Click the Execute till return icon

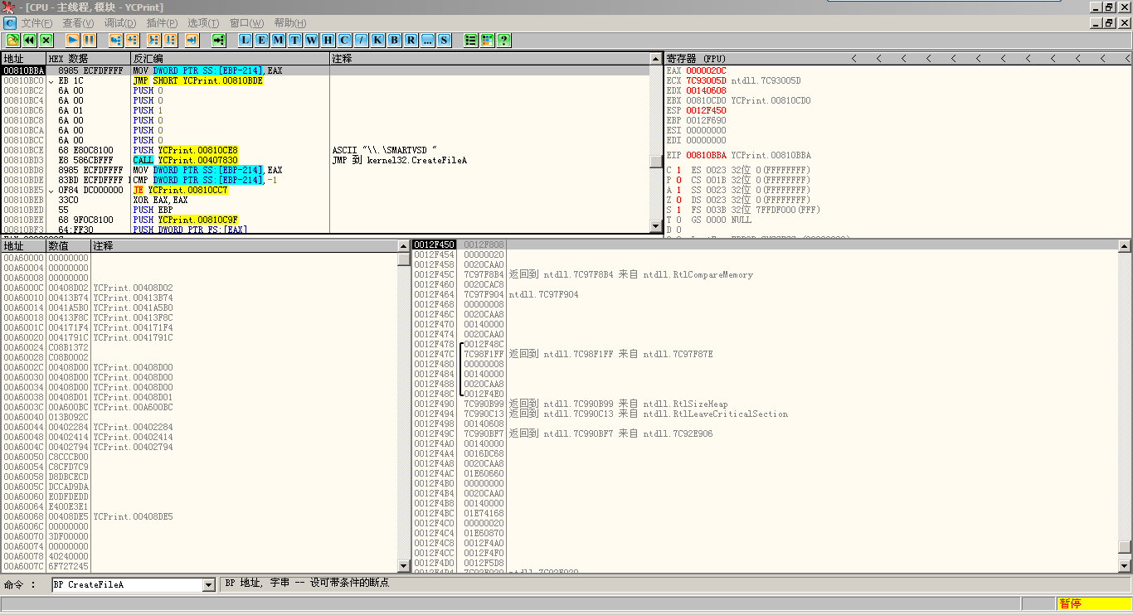pyautogui.click(x=192, y=40)
